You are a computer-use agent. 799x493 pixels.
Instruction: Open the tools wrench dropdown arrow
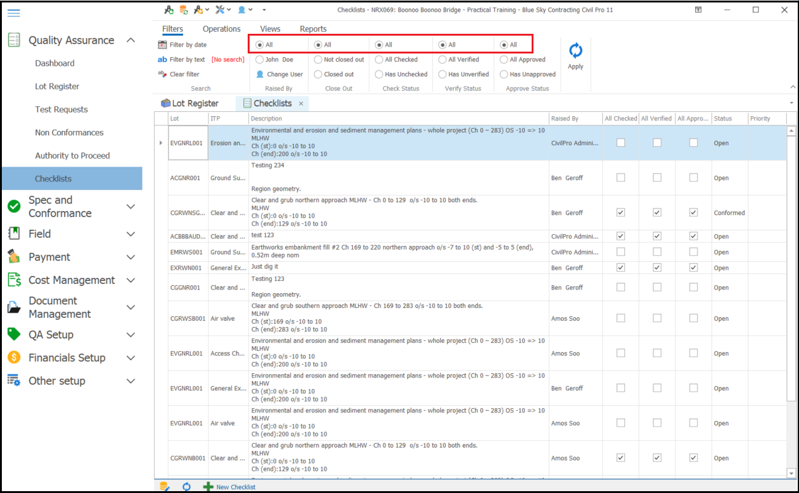pyautogui.click(x=229, y=10)
